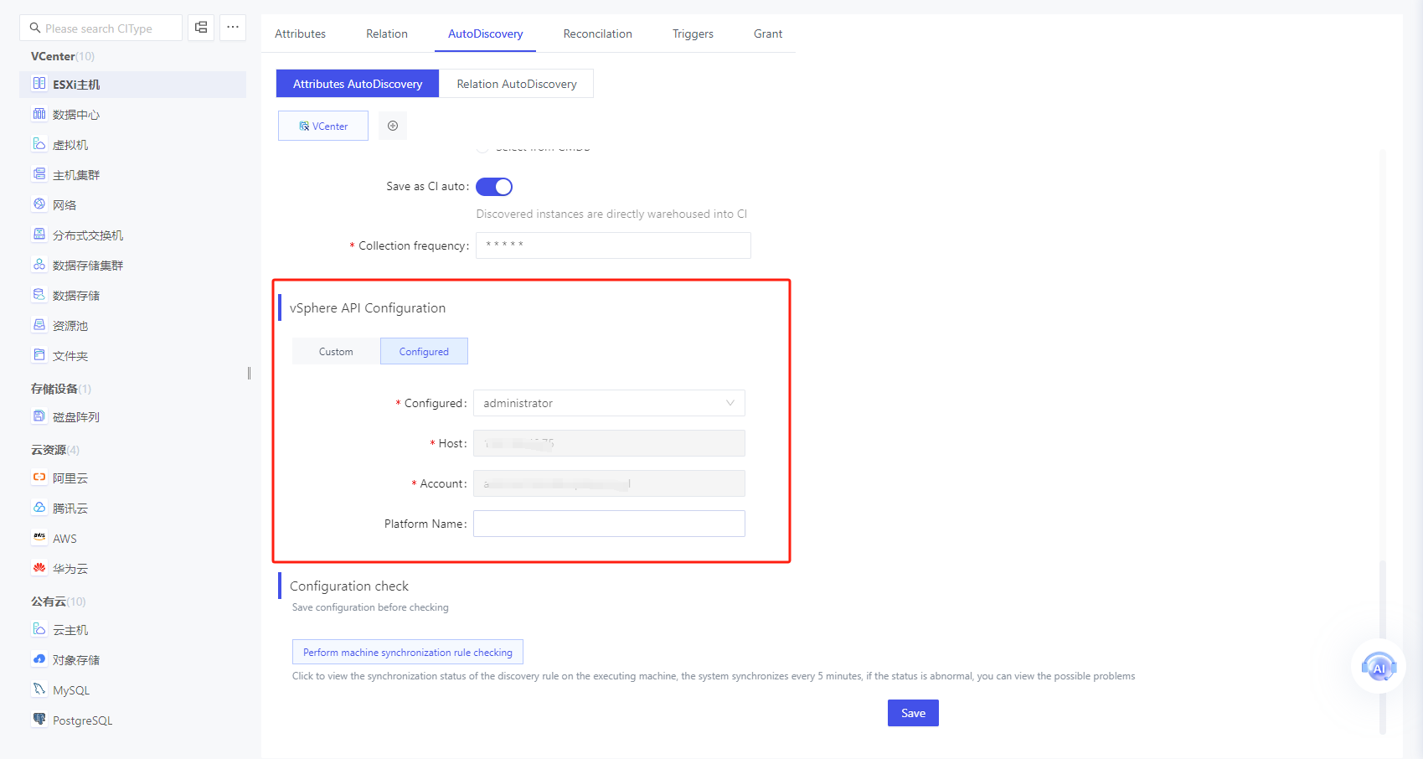Click the sidebar resize handle

(250, 373)
